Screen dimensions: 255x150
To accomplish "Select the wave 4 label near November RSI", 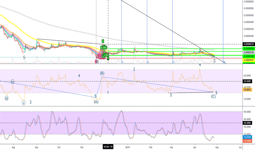I will point(79,76).
